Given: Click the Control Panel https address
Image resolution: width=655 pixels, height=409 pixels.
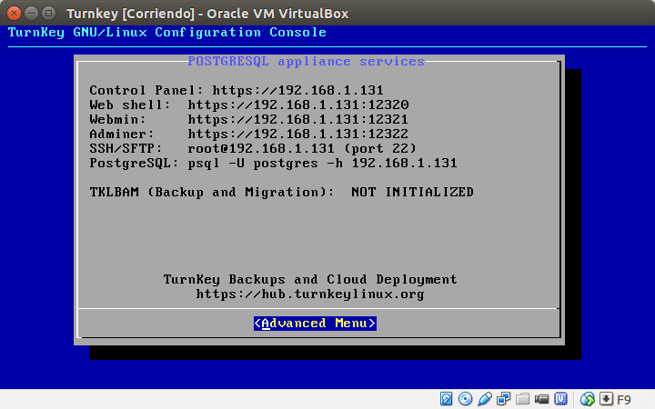Looking at the screenshot, I should [x=297, y=90].
